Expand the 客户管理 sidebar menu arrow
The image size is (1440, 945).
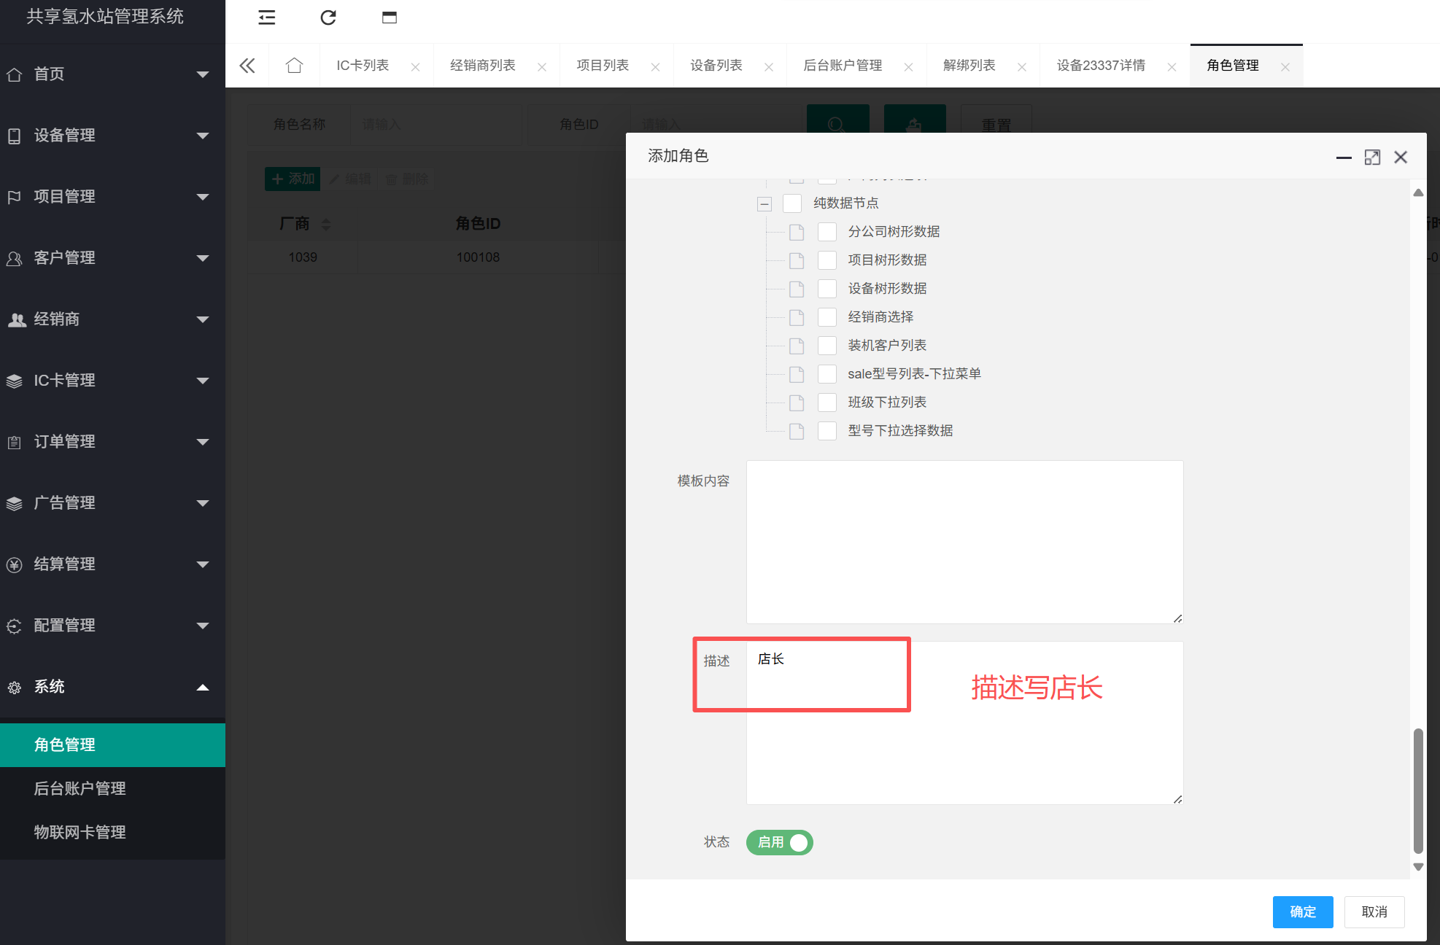click(x=203, y=258)
